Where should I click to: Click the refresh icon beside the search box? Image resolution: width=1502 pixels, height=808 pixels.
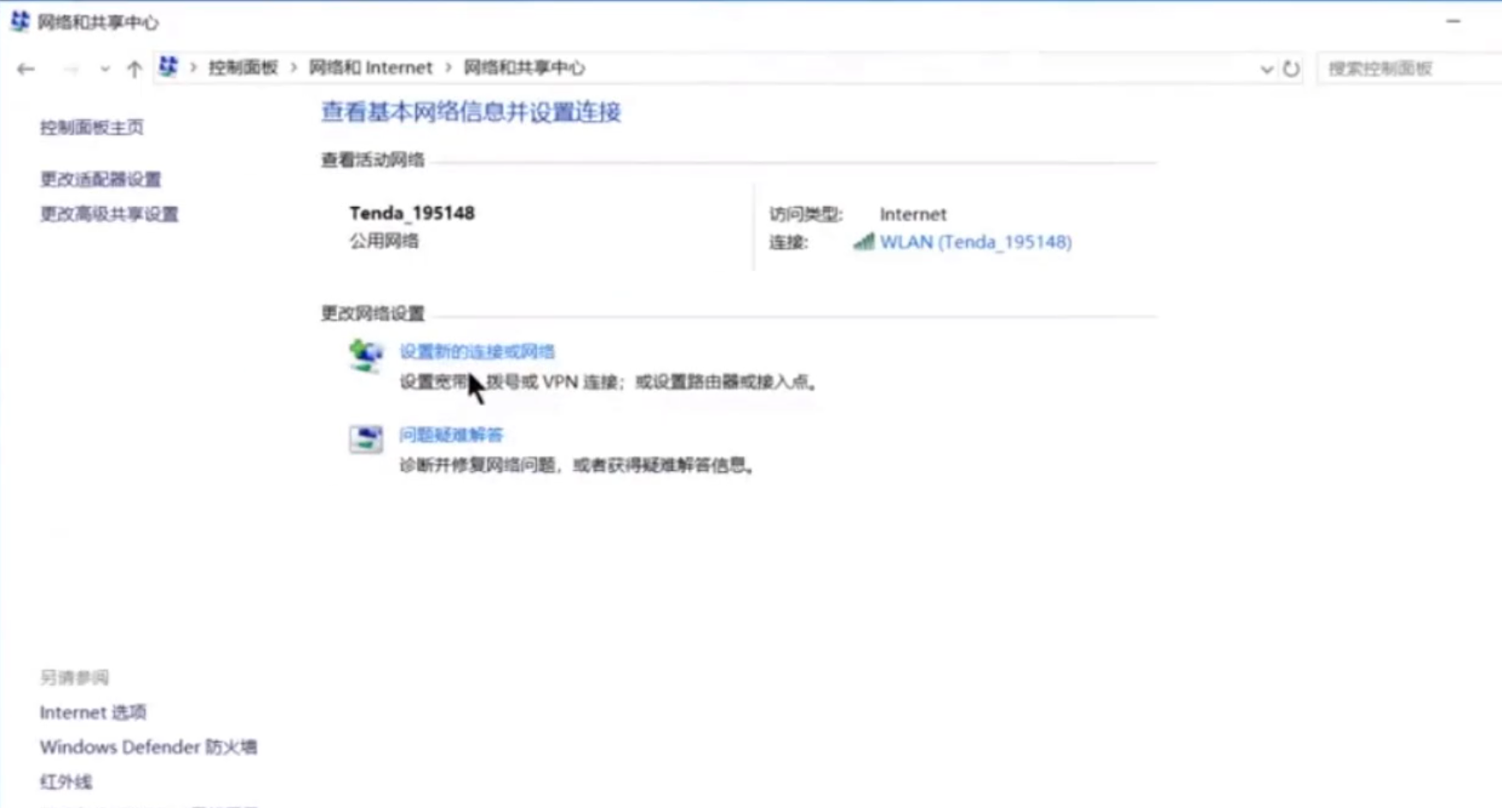pyautogui.click(x=1292, y=69)
